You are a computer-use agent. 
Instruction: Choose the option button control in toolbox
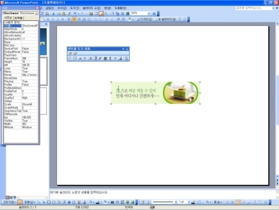(x=85, y=58)
